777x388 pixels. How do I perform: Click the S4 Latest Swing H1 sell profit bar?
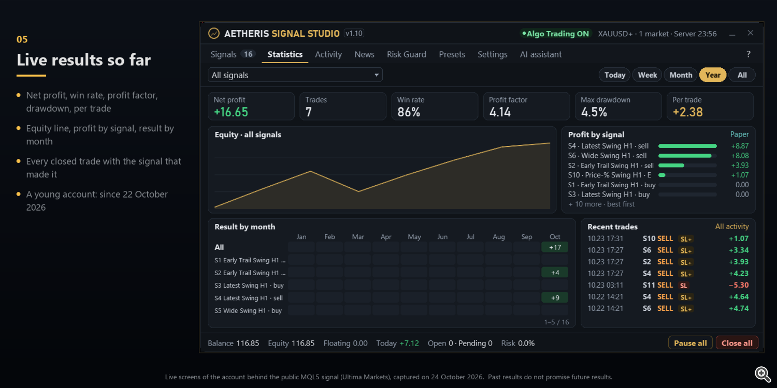[687, 146]
